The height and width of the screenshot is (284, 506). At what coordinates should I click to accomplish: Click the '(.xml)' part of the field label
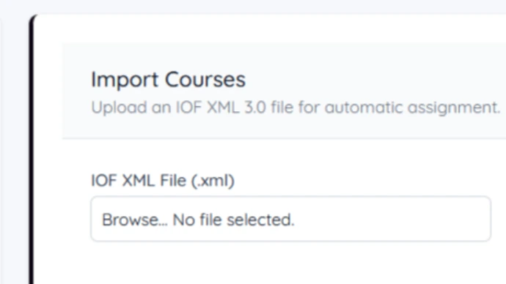point(213,180)
